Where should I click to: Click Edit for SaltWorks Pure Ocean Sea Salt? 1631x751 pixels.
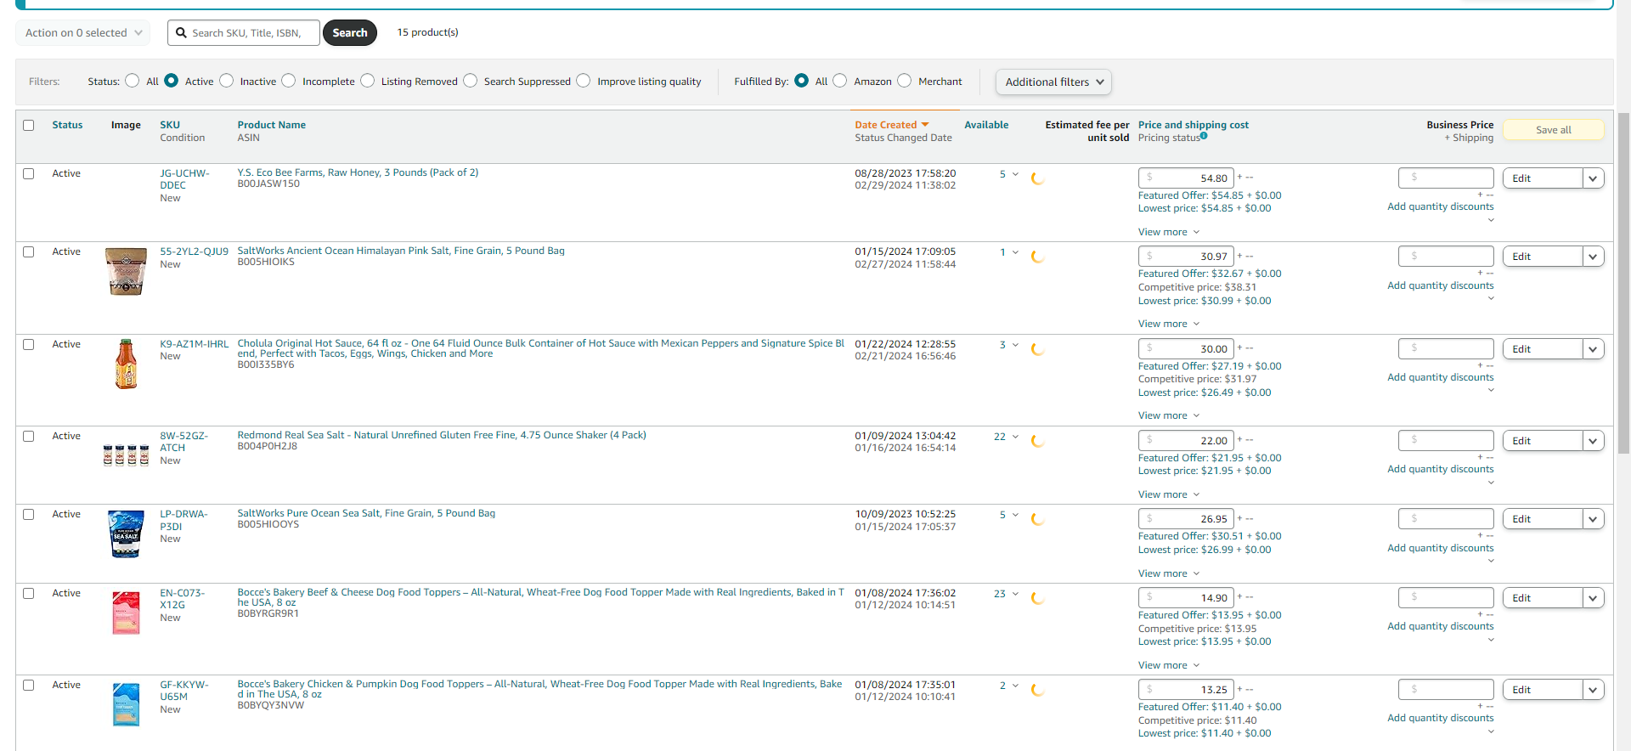point(1543,519)
